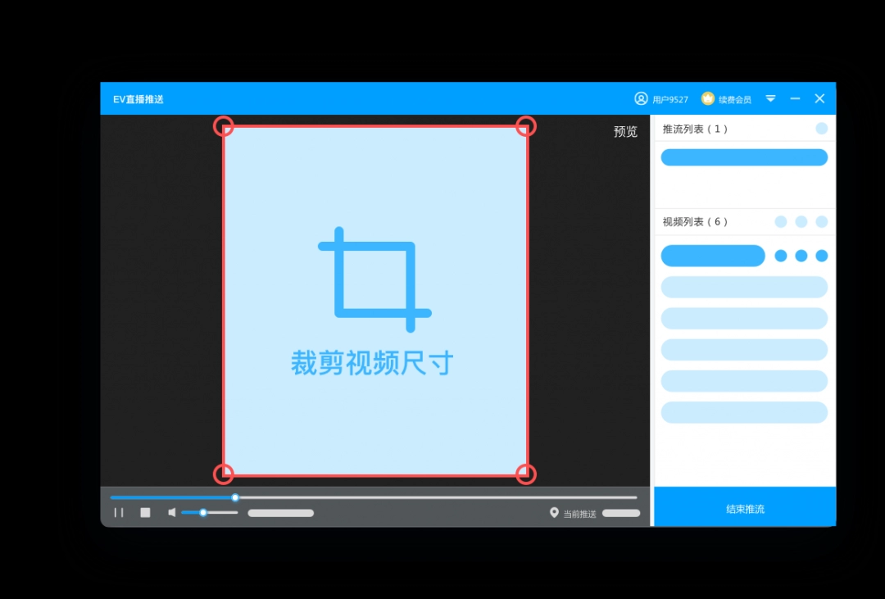Click the user profile icon for 用户9527
The image size is (885, 599).
(641, 98)
